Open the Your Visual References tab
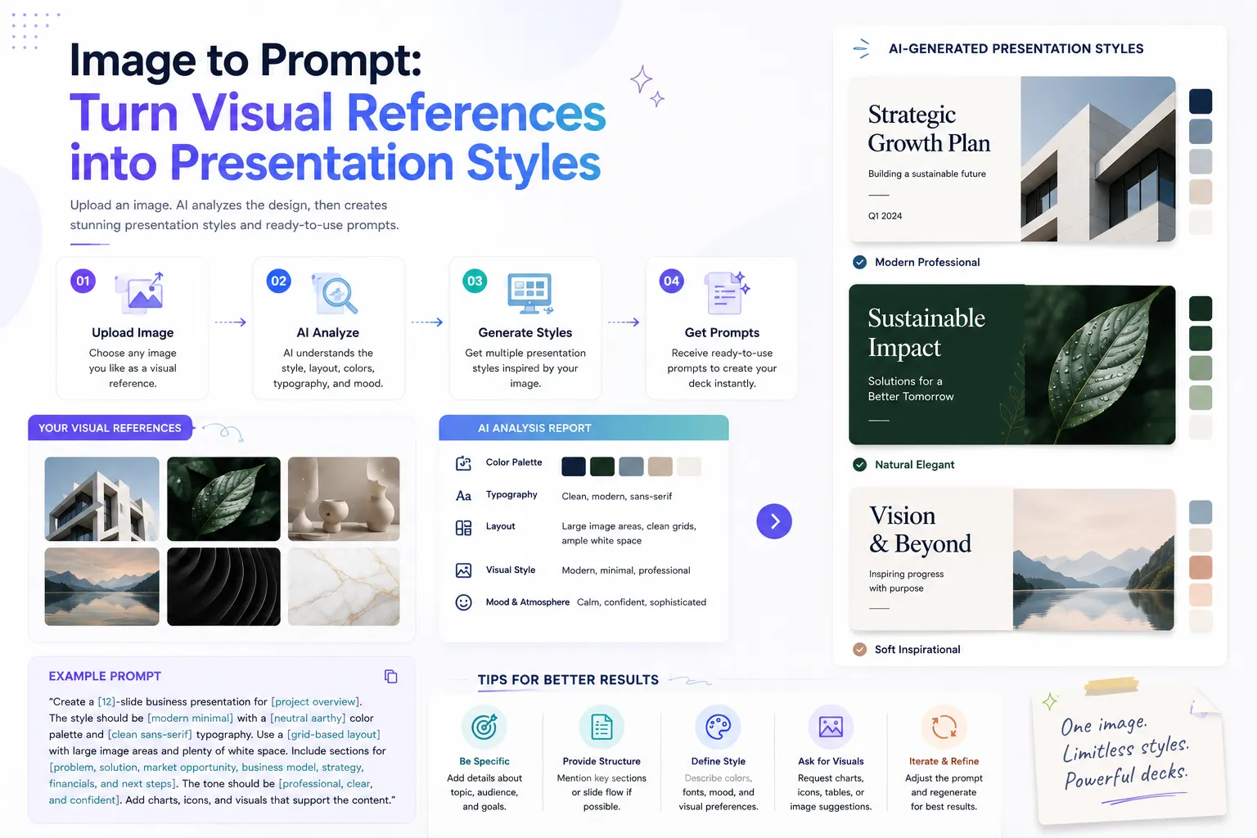The image size is (1257, 838). 110,428
